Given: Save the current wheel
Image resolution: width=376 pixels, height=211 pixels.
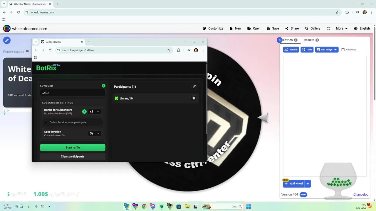Looking at the screenshot, I should point(273,28).
